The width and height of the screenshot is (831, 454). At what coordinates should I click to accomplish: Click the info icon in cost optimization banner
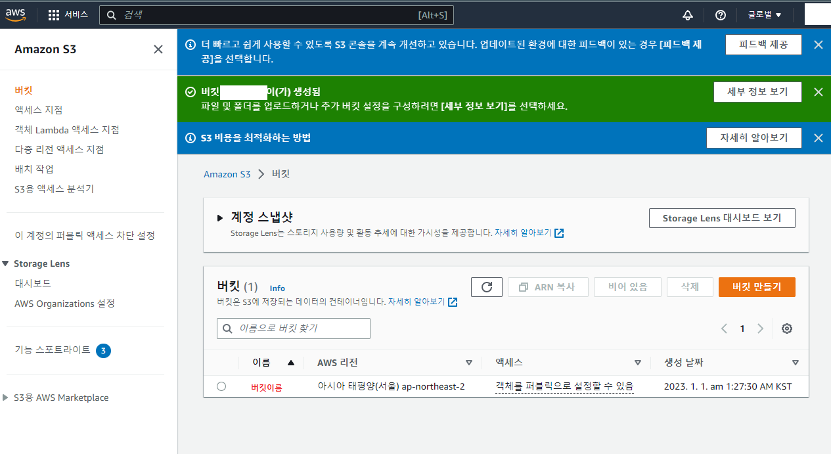[x=191, y=138]
